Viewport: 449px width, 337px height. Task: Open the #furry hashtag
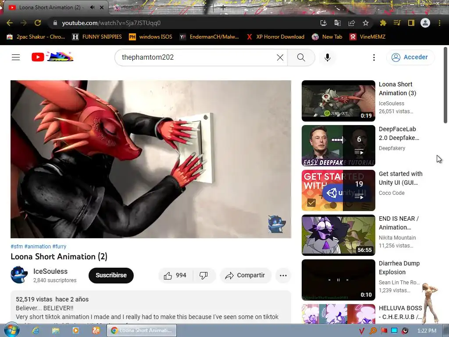59,247
